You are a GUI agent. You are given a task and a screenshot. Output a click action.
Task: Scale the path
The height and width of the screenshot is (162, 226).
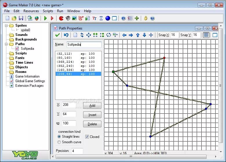(115, 35)
